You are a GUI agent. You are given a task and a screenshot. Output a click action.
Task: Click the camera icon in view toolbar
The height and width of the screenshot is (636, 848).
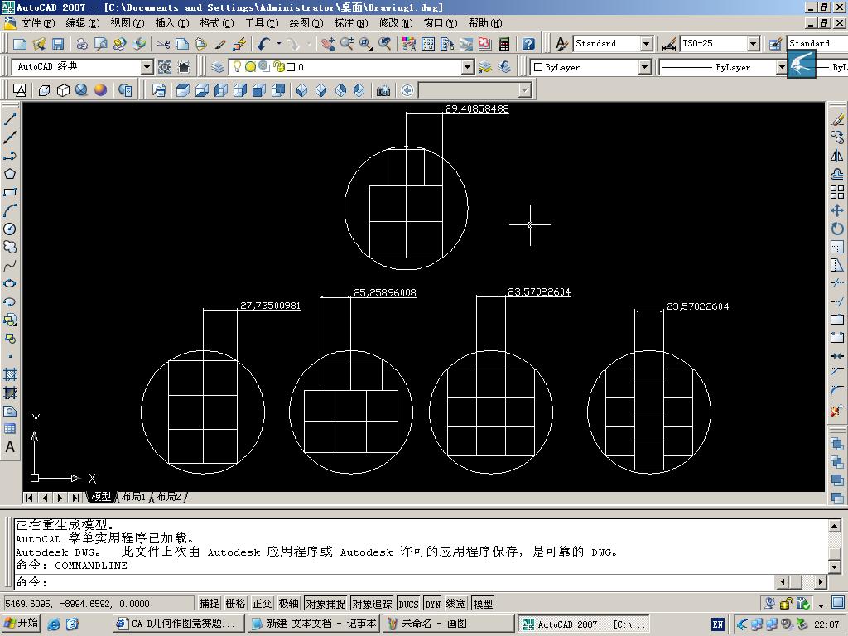click(383, 90)
